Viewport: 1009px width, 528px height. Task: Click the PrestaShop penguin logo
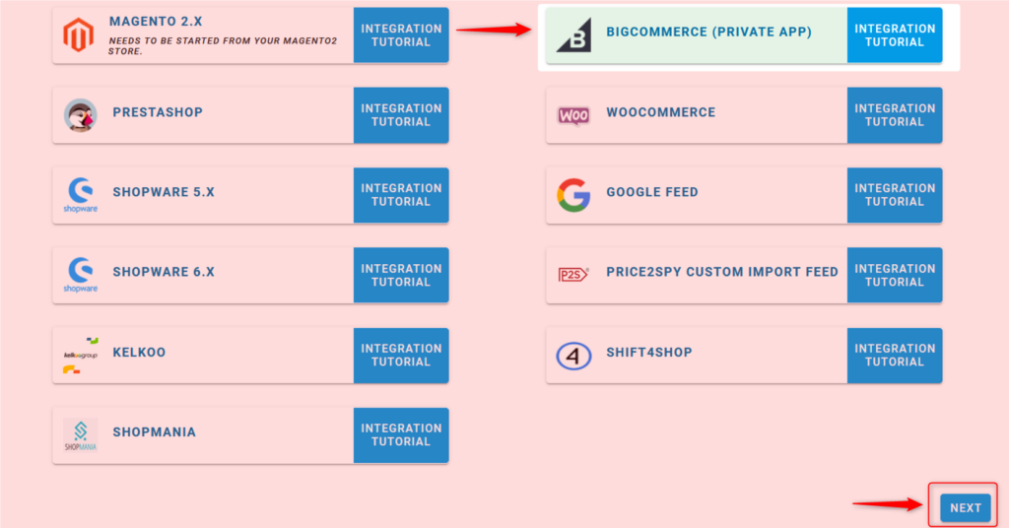click(81, 116)
